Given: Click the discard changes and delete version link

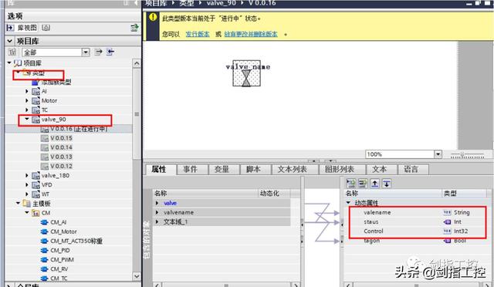Looking at the screenshot, I should [x=251, y=34].
